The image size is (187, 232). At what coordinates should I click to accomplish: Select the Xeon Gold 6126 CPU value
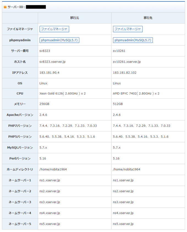click(x=62, y=93)
